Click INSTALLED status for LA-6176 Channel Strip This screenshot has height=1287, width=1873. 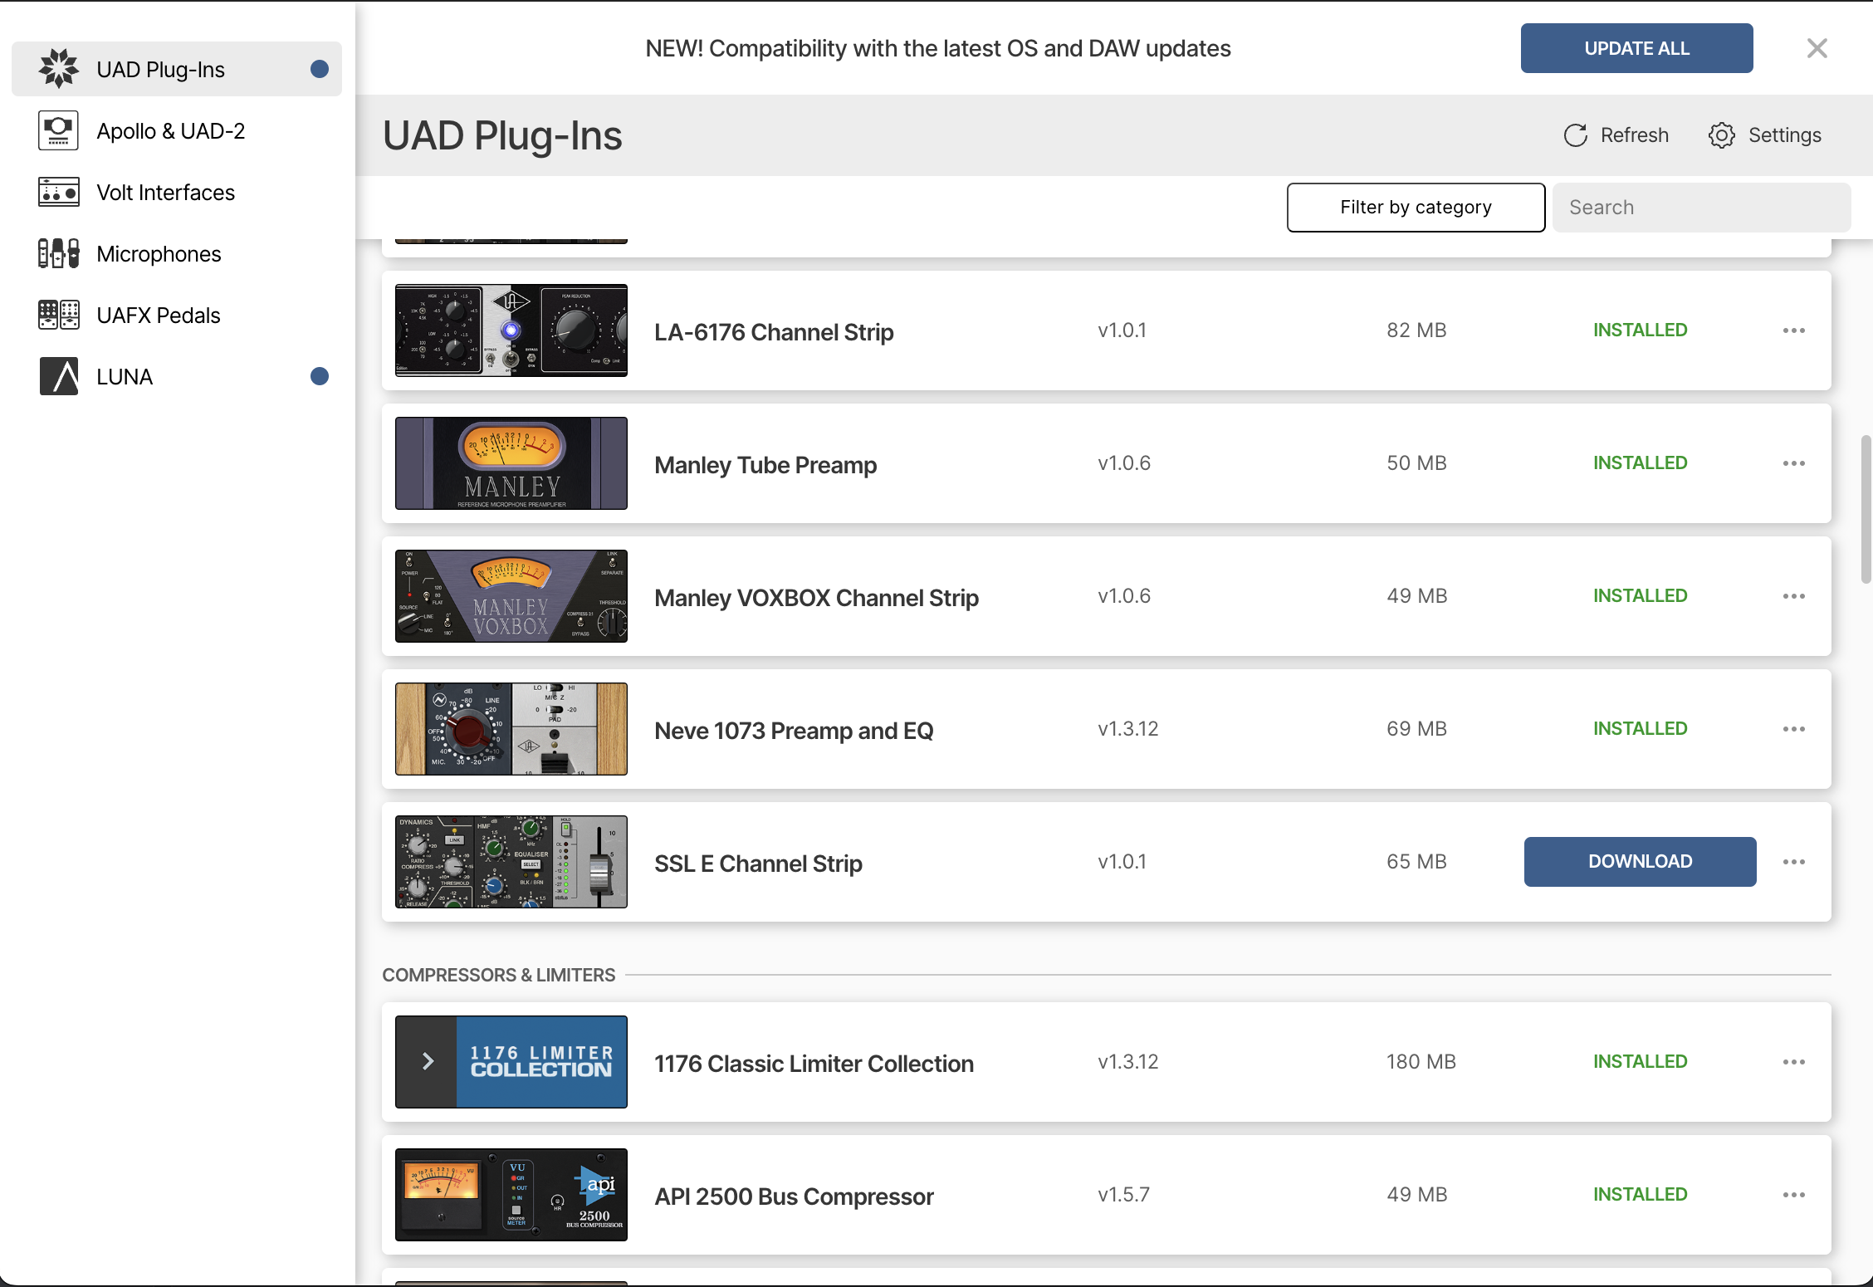[x=1640, y=330]
